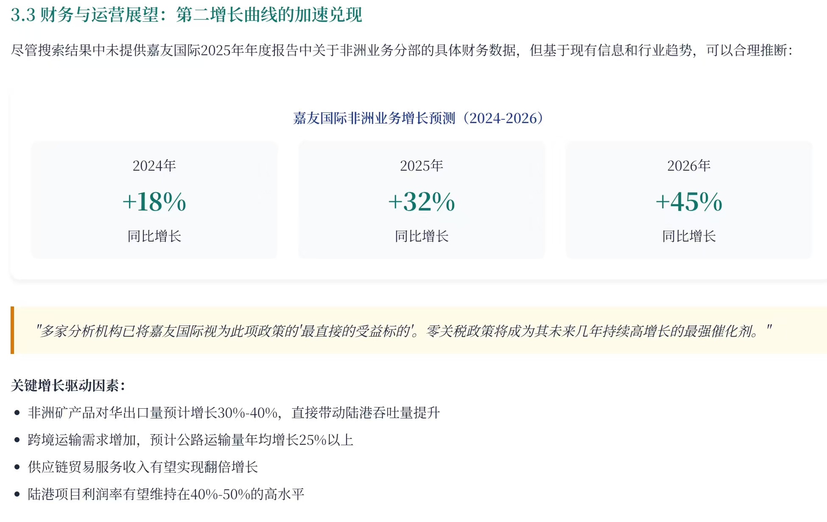Select the 2026年 card label

pos(689,166)
